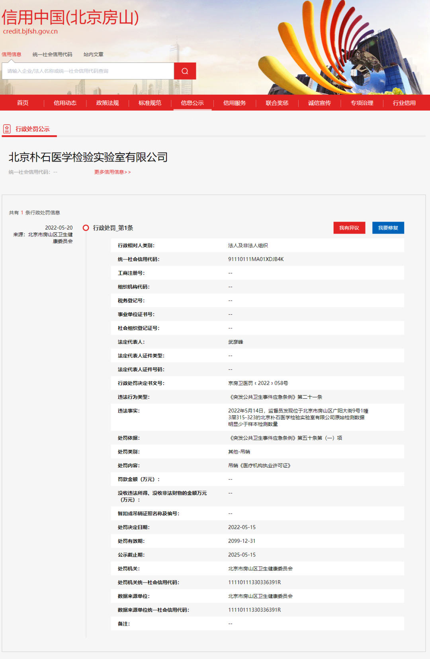430x659 pixels.
Task: Click the 处罚有效期 value 2099-12-31
Action: [x=242, y=541]
